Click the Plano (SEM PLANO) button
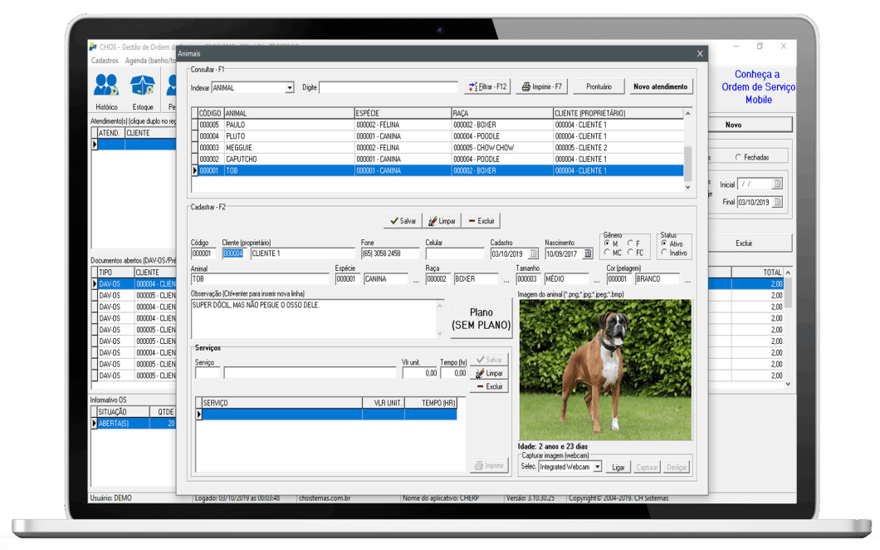Screen dimensions: 880x550 [x=481, y=318]
